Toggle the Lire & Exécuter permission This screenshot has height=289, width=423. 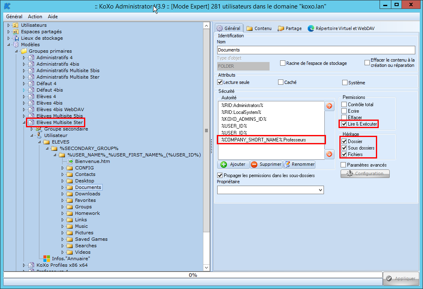tap(344, 124)
